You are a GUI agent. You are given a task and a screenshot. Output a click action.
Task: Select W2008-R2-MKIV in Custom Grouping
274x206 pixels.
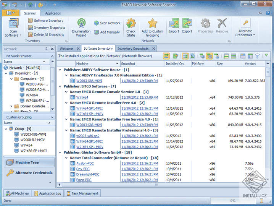(x=32, y=140)
